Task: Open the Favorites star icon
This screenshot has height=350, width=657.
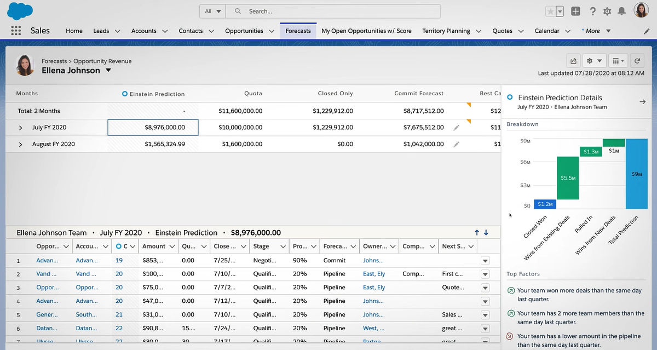Action: (x=551, y=11)
